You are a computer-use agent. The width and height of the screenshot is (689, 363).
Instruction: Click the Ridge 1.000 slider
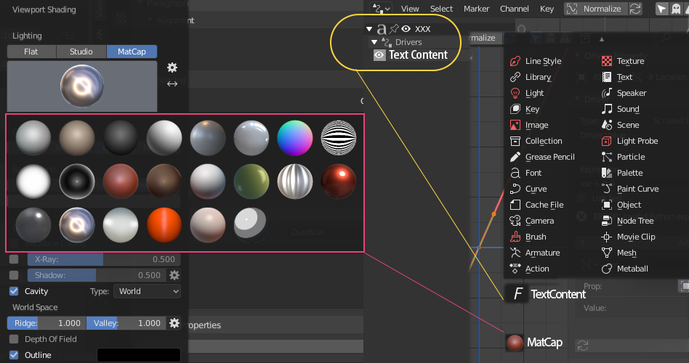click(x=47, y=323)
